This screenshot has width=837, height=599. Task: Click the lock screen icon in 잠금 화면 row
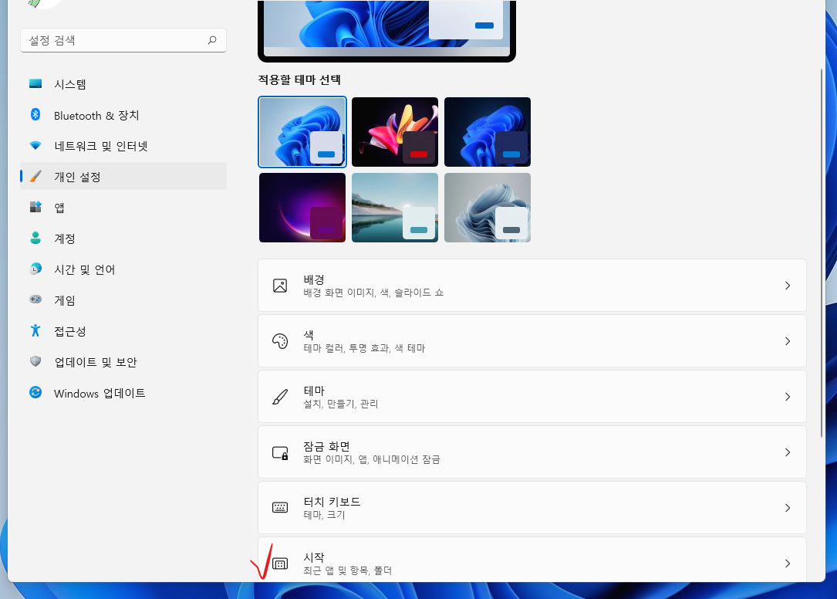coord(280,453)
